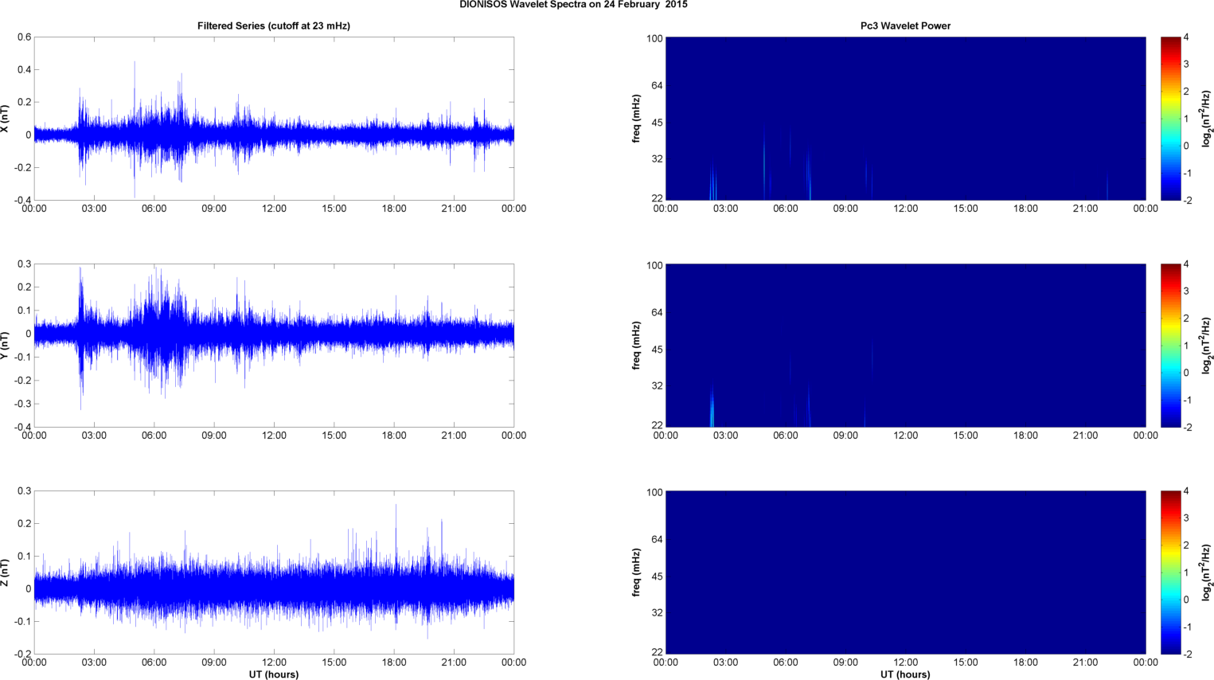Click the 'Filtered Series (cutoff at 23 mHz)' heading
The height and width of the screenshot is (680, 1214).
pos(274,26)
